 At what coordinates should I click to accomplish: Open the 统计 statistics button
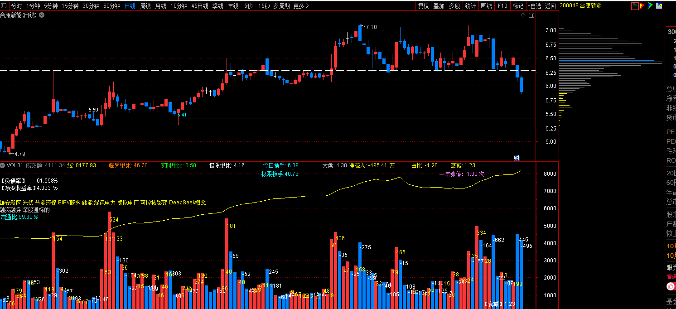[471, 6]
